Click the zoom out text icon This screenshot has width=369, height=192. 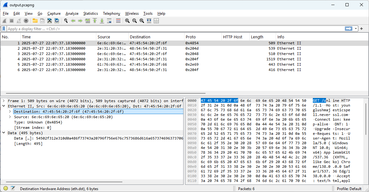click(135, 21)
